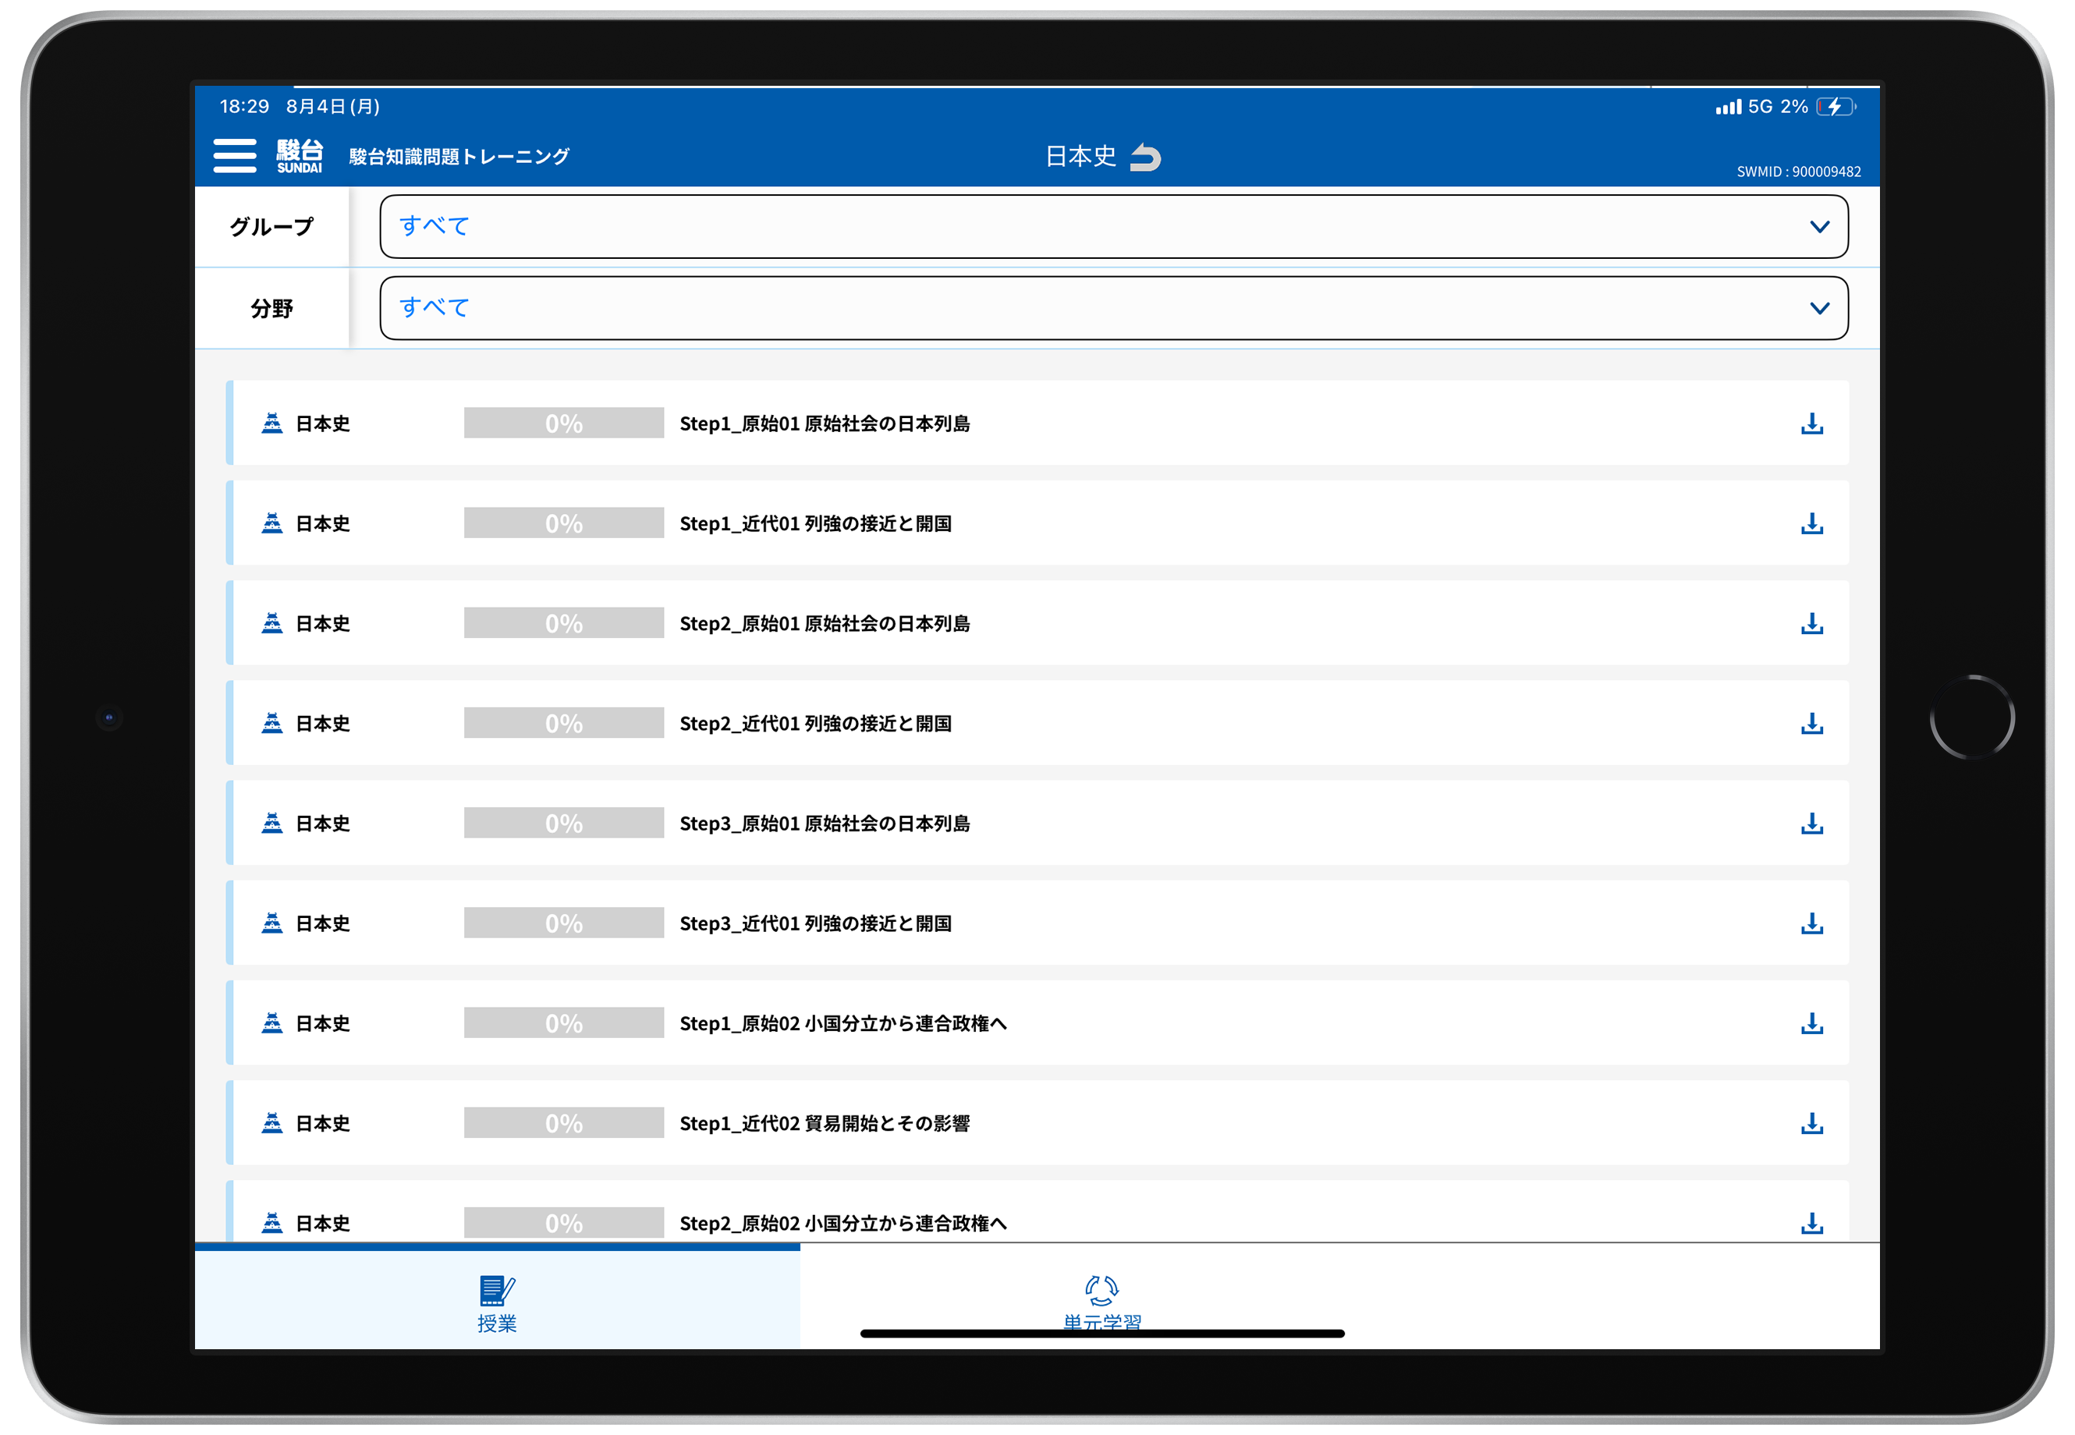Download Step1_近代01 列強の接近と開国

pyautogui.click(x=1811, y=523)
